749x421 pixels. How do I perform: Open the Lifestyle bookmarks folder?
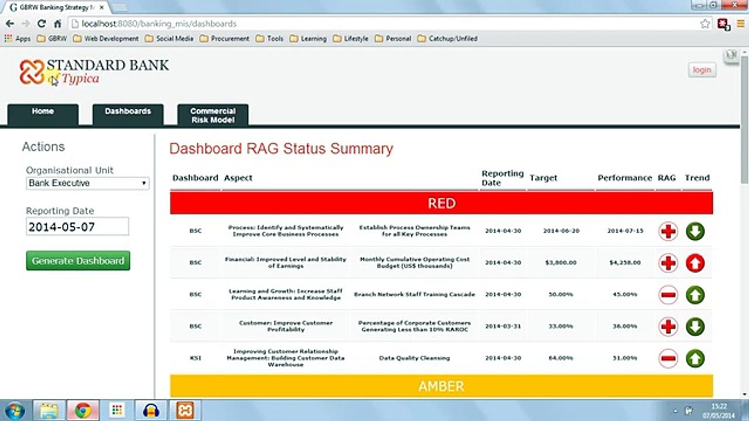coord(351,39)
